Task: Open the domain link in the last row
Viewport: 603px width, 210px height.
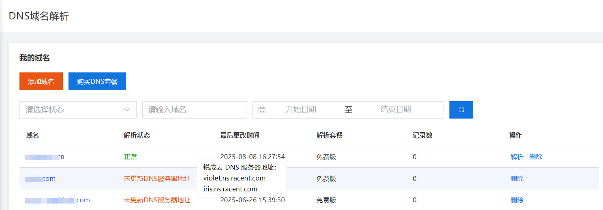Action: pos(58,200)
